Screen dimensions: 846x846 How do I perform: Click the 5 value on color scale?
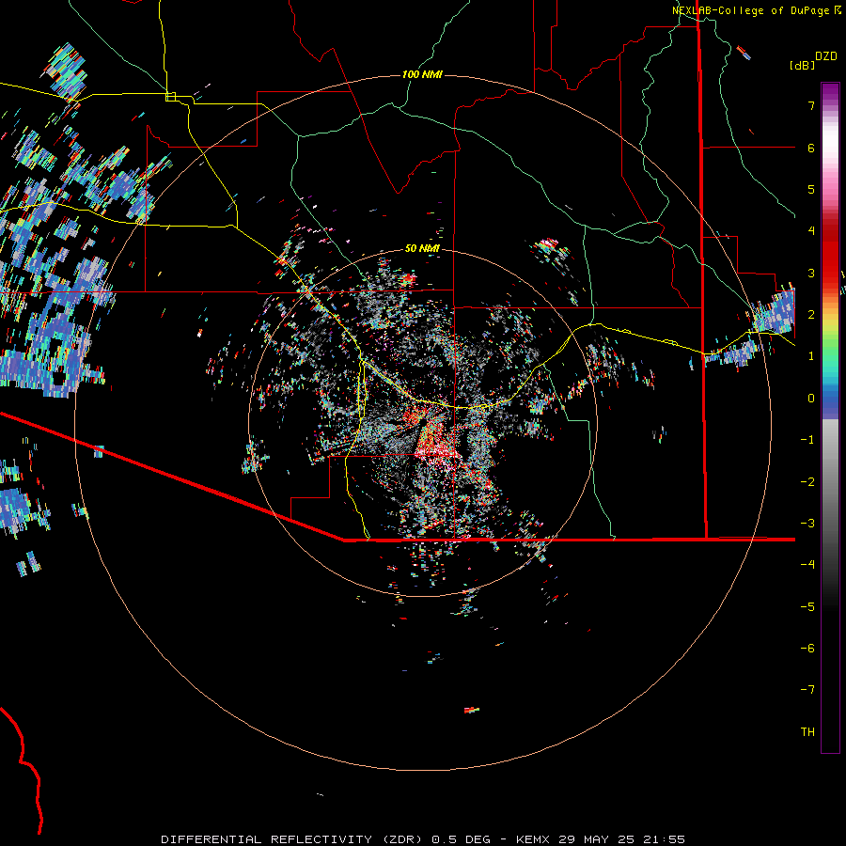tap(811, 189)
